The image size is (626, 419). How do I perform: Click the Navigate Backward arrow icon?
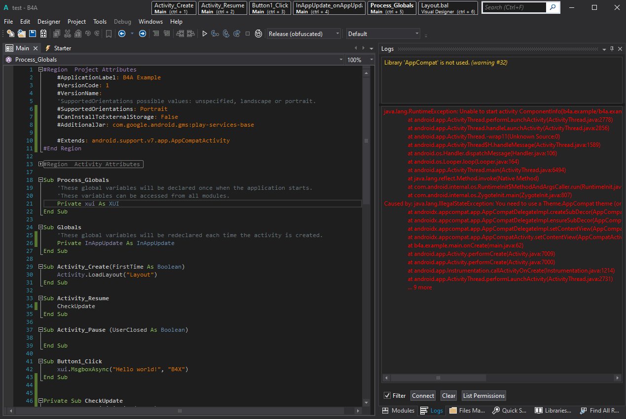click(x=121, y=34)
